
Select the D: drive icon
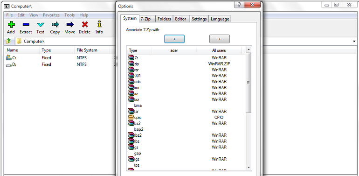(9, 64)
